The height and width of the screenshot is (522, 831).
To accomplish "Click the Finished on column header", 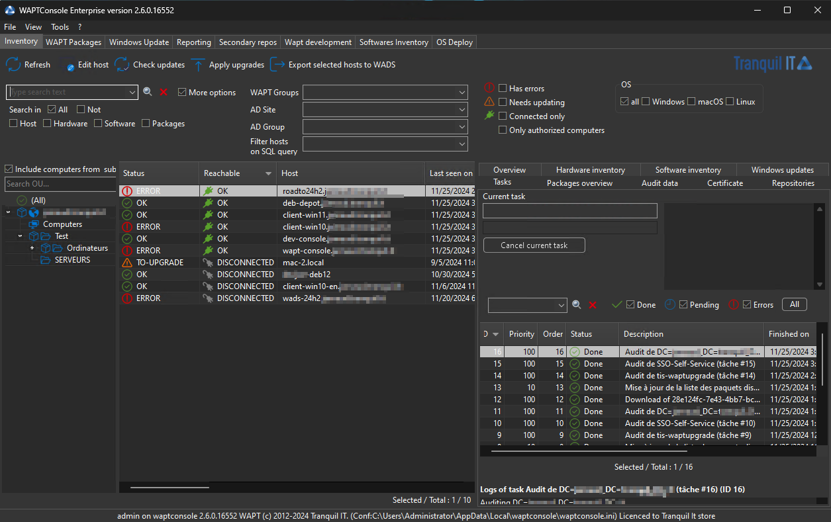I will click(789, 334).
